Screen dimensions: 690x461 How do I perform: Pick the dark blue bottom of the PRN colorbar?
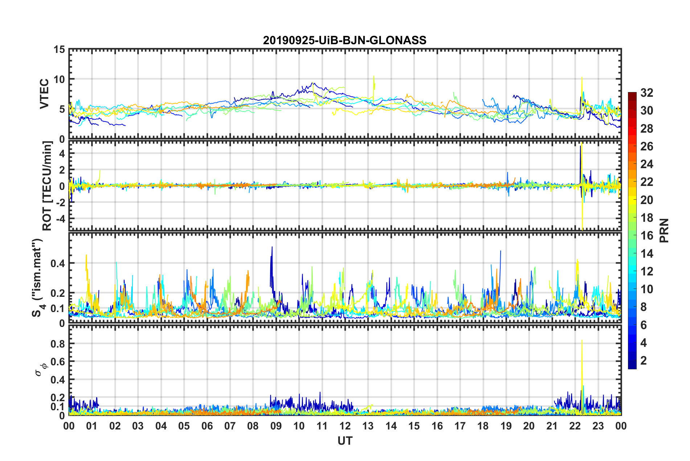(632, 365)
